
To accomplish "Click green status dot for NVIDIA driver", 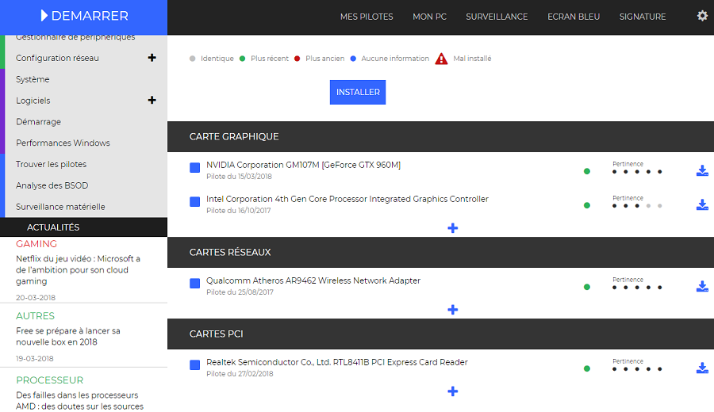I will [587, 171].
